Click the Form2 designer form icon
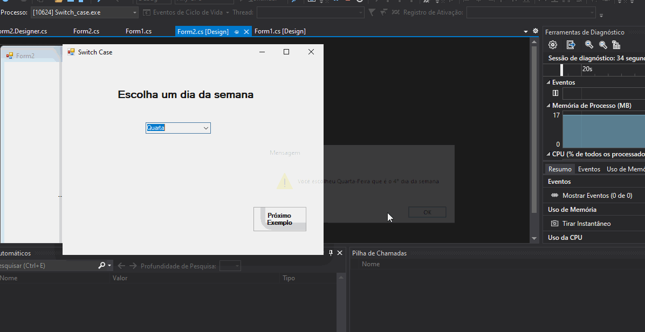The image size is (645, 332). [x=10, y=56]
